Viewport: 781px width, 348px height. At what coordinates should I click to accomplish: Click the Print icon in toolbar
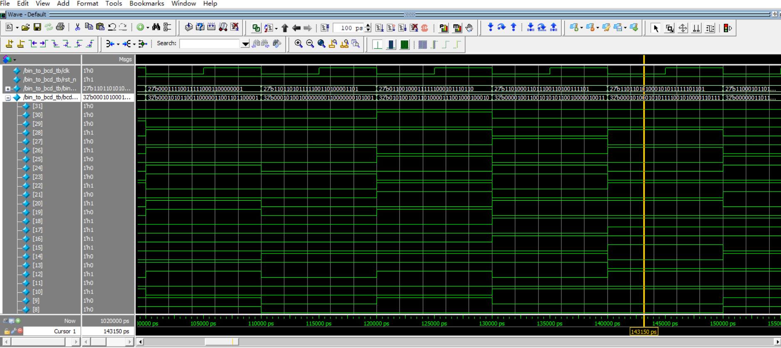coord(60,27)
